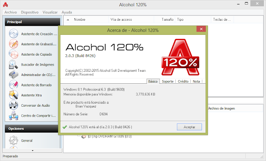Click the Aceptar button

(190, 127)
